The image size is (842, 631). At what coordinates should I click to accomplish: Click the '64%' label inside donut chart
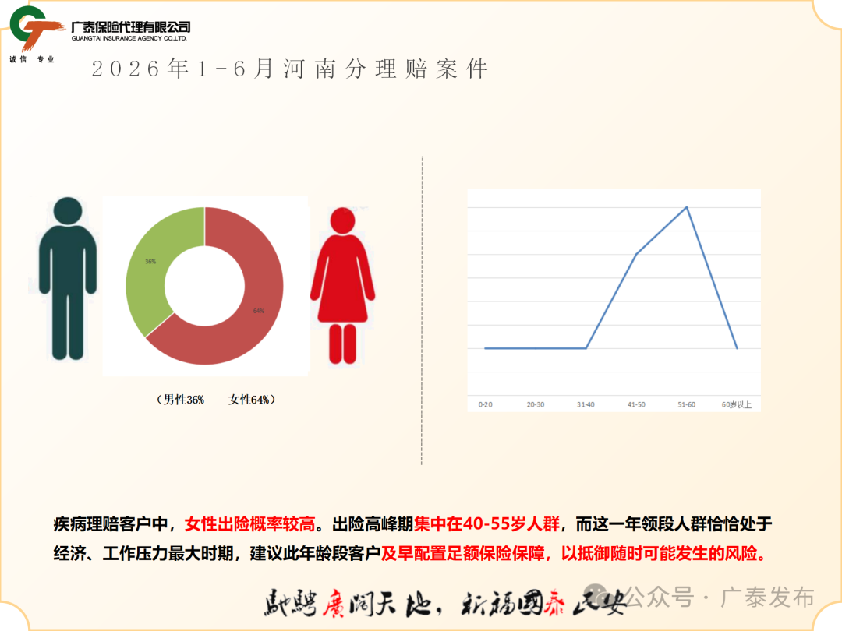pyautogui.click(x=259, y=311)
